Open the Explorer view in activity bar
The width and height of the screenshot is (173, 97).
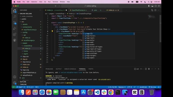tap(15, 11)
